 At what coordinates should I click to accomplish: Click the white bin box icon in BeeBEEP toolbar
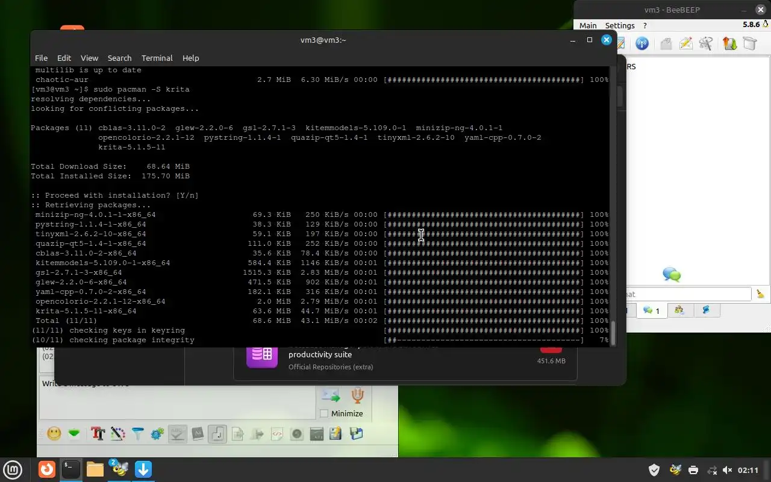coord(749,43)
